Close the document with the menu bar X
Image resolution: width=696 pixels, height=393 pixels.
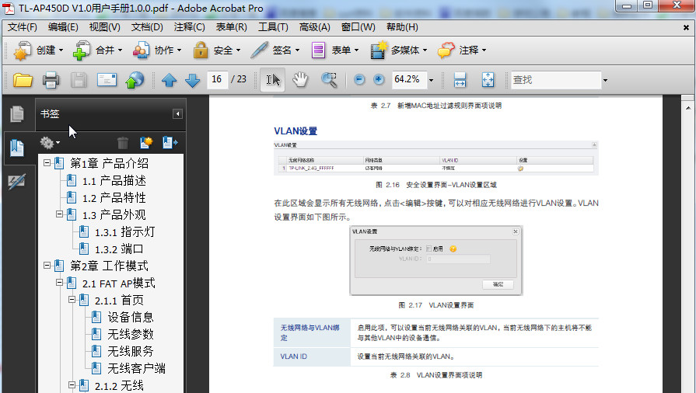click(686, 27)
